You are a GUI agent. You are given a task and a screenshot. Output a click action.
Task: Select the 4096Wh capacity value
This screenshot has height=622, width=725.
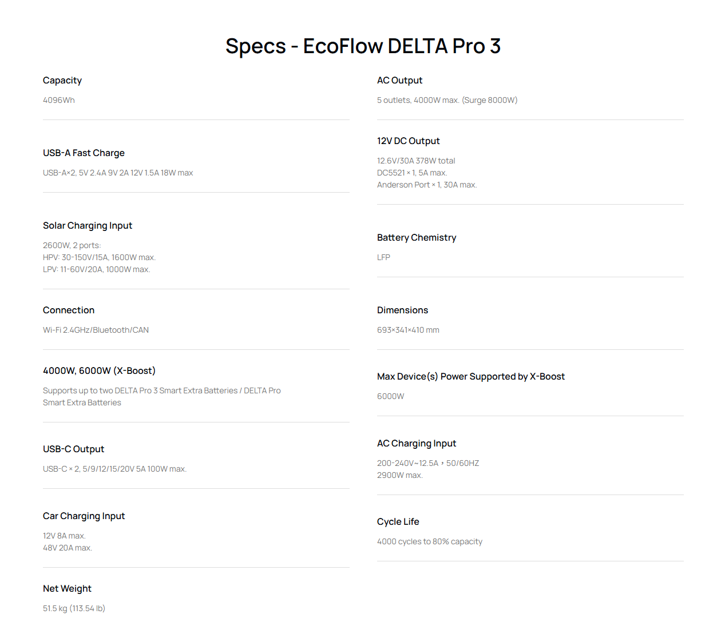coord(59,100)
